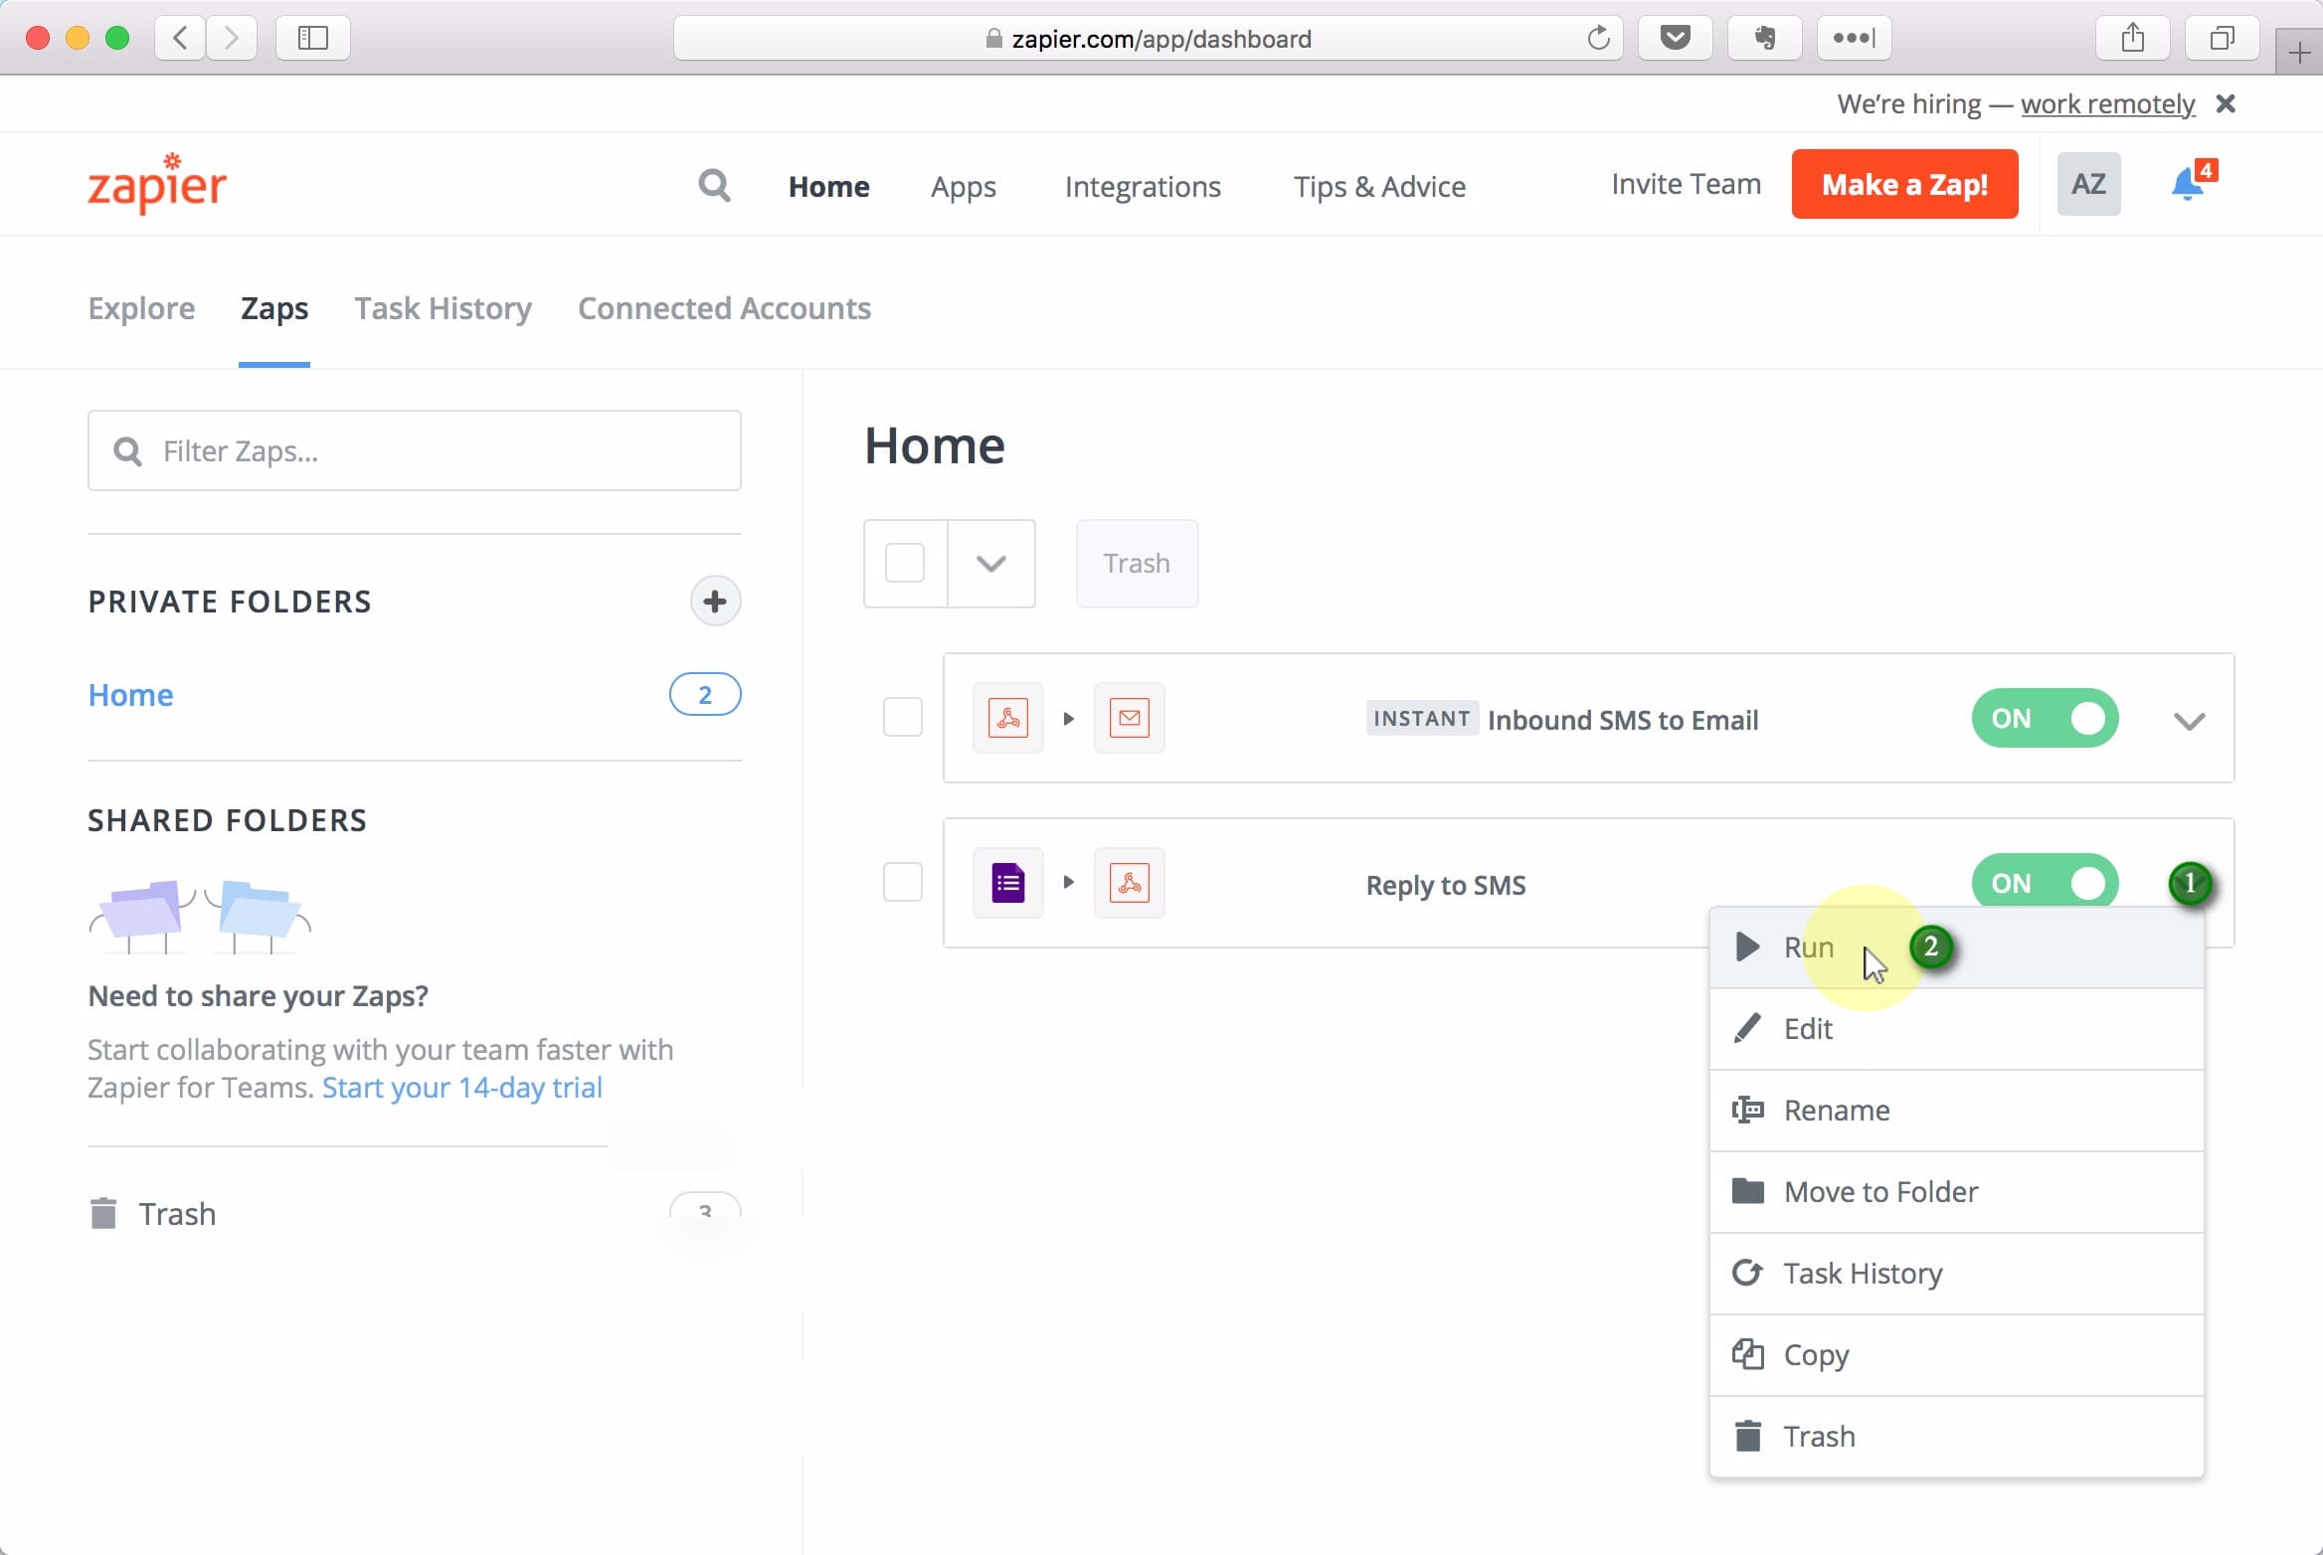This screenshot has width=2323, height=1555.
Task: Click the Safari address bar
Action: click(1149, 38)
